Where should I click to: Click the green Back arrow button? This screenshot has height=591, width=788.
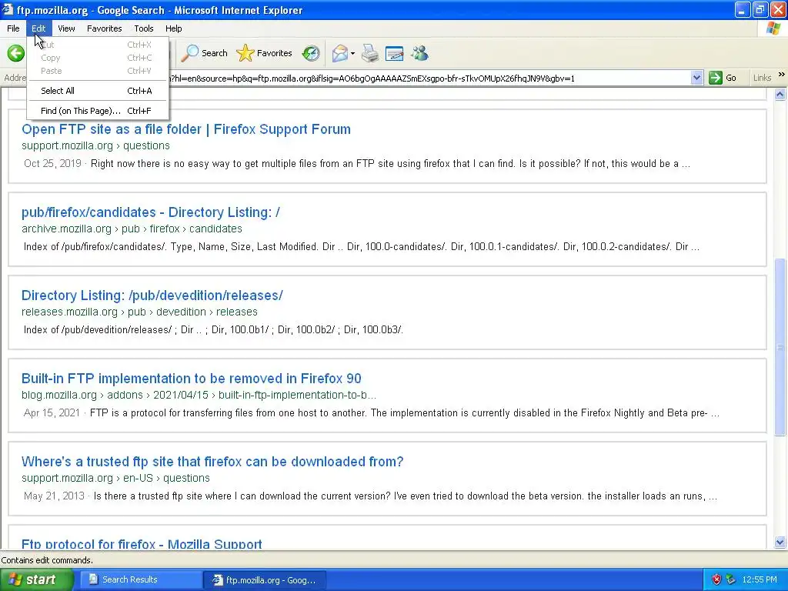pyautogui.click(x=16, y=53)
